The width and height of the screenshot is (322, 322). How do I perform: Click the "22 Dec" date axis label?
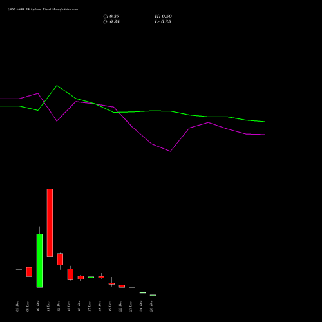(120, 307)
